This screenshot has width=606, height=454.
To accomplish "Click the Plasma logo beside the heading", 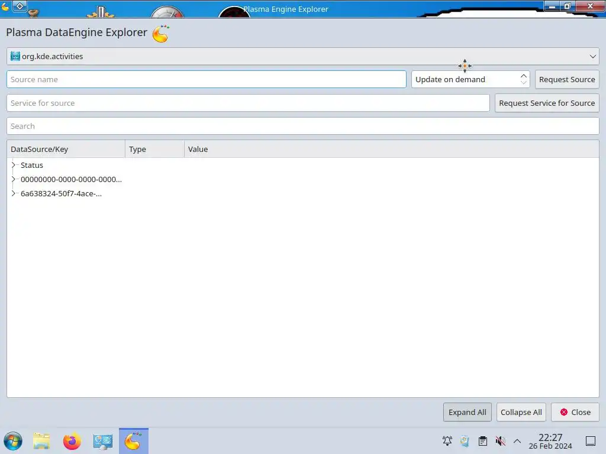I will click(161, 34).
